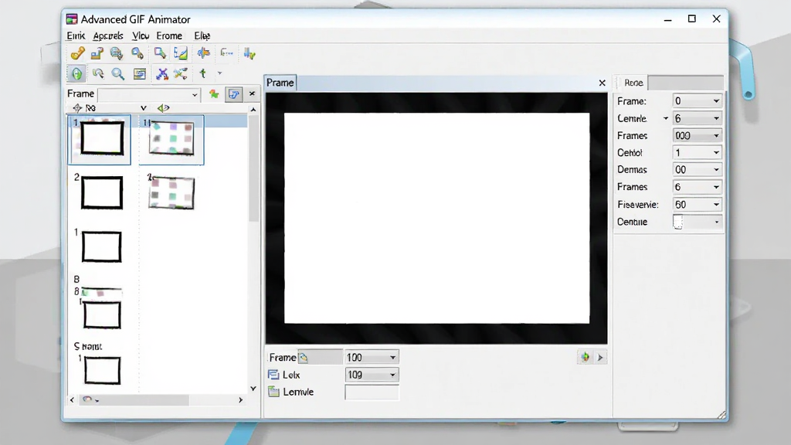Click the colorful icon left of the play arrow
Image resolution: width=791 pixels, height=445 pixels.
point(586,357)
